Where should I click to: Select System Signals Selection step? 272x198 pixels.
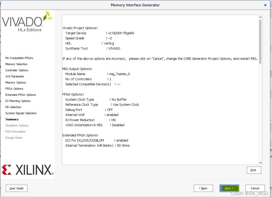(x=21, y=113)
